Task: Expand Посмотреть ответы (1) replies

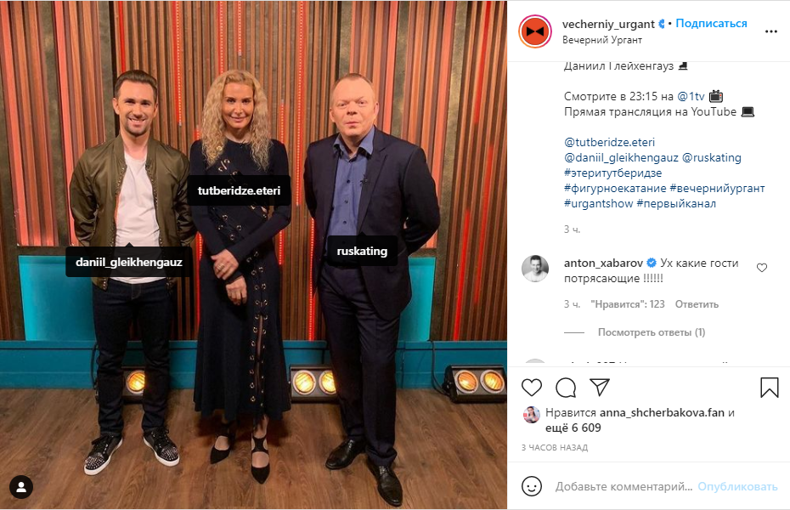Action: click(652, 332)
